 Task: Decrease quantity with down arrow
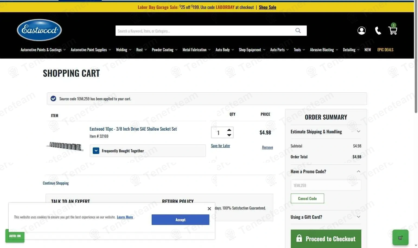[229, 135]
